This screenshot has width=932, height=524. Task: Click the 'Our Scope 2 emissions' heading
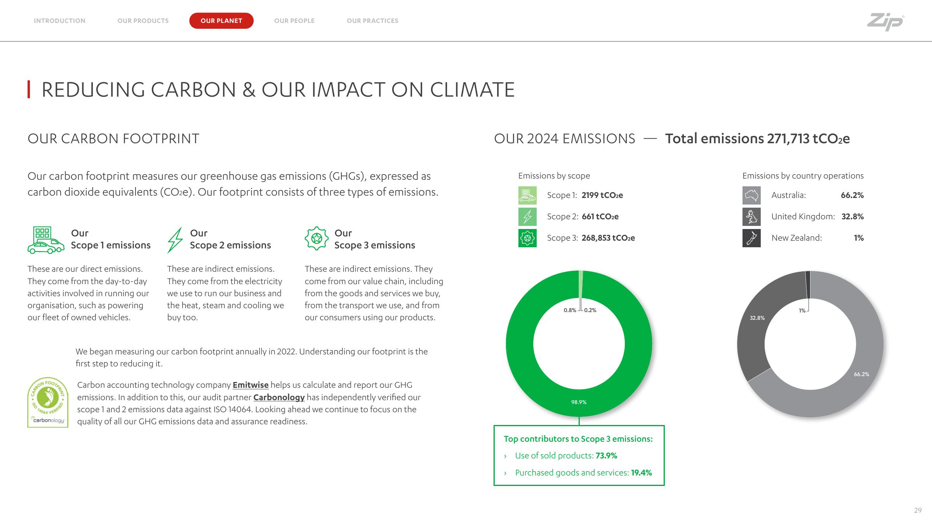click(230, 239)
